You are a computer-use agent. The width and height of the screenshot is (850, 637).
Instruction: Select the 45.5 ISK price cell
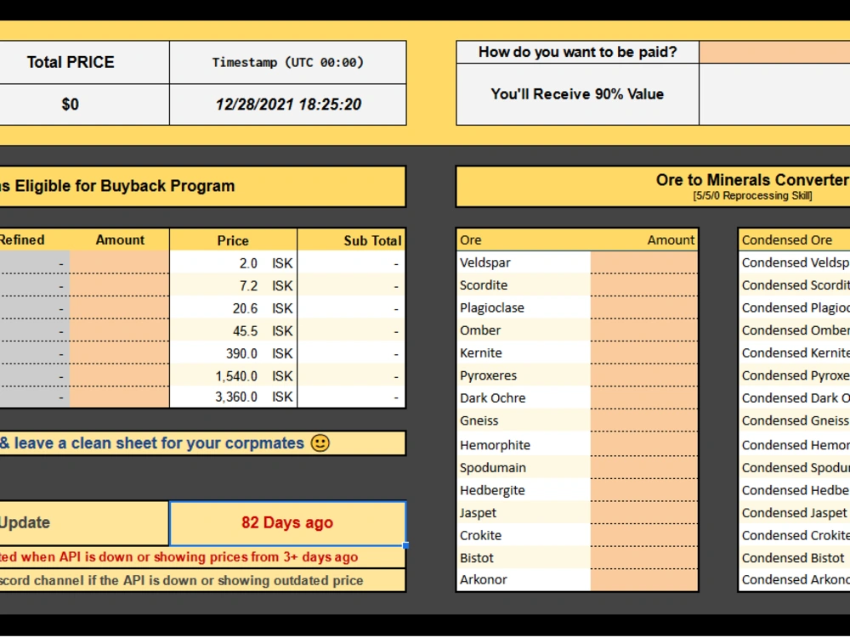click(x=233, y=330)
